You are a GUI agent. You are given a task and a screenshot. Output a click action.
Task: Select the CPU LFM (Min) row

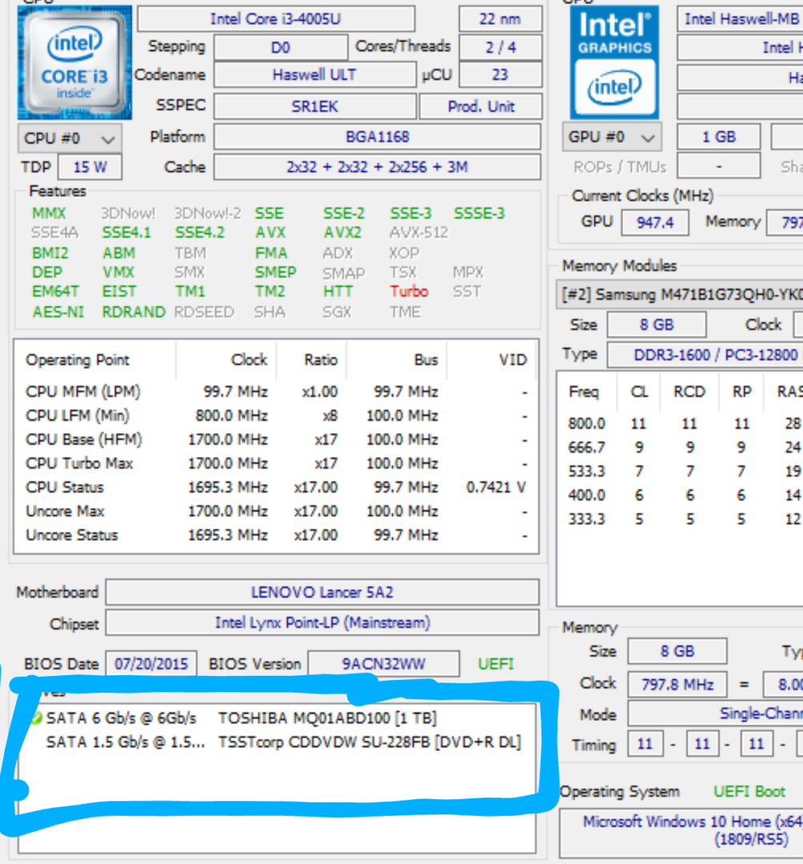pos(276,415)
